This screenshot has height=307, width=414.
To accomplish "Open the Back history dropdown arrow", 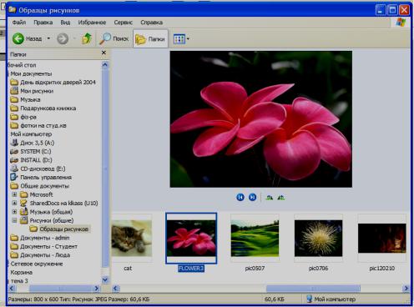I will pyautogui.click(x=48, y=38).
